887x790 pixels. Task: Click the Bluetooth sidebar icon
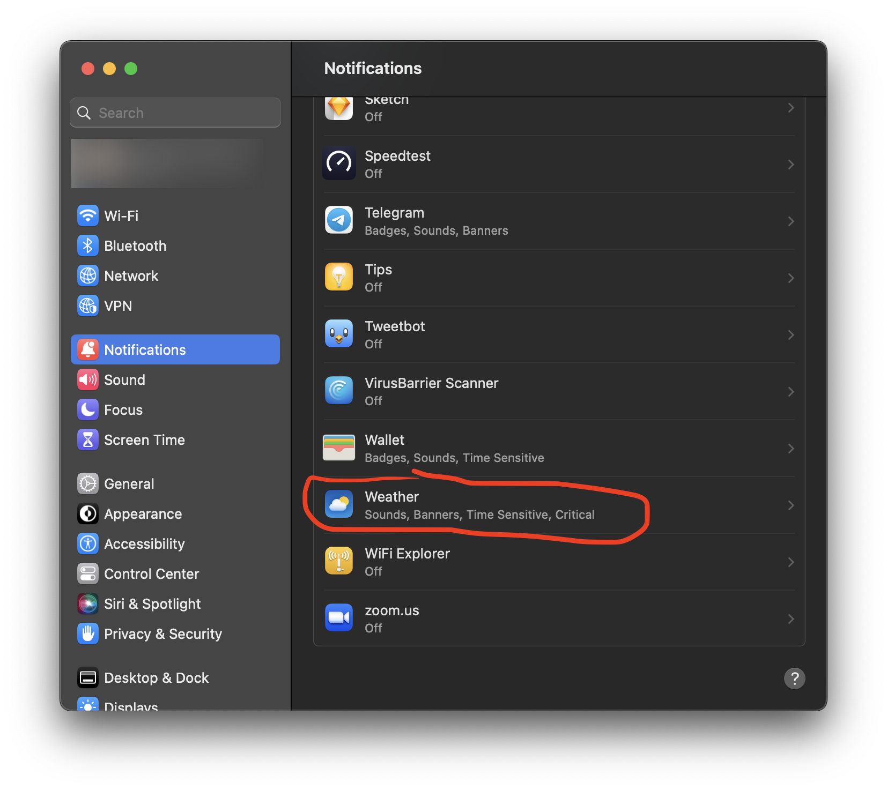88,245
